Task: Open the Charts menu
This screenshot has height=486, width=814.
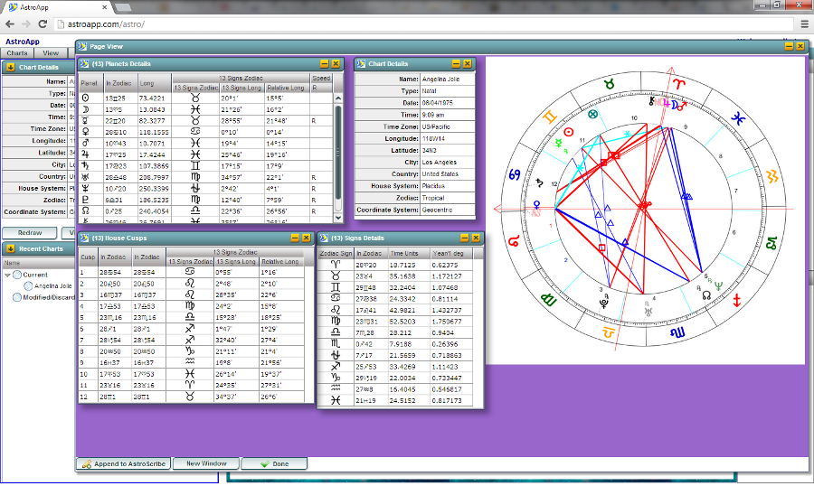Action: [17, 53]
